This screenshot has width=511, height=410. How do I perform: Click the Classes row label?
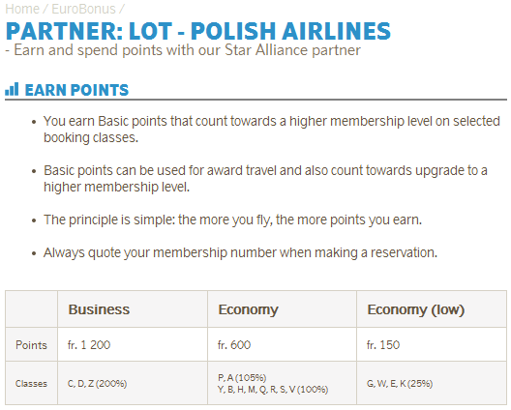point(31,383)
